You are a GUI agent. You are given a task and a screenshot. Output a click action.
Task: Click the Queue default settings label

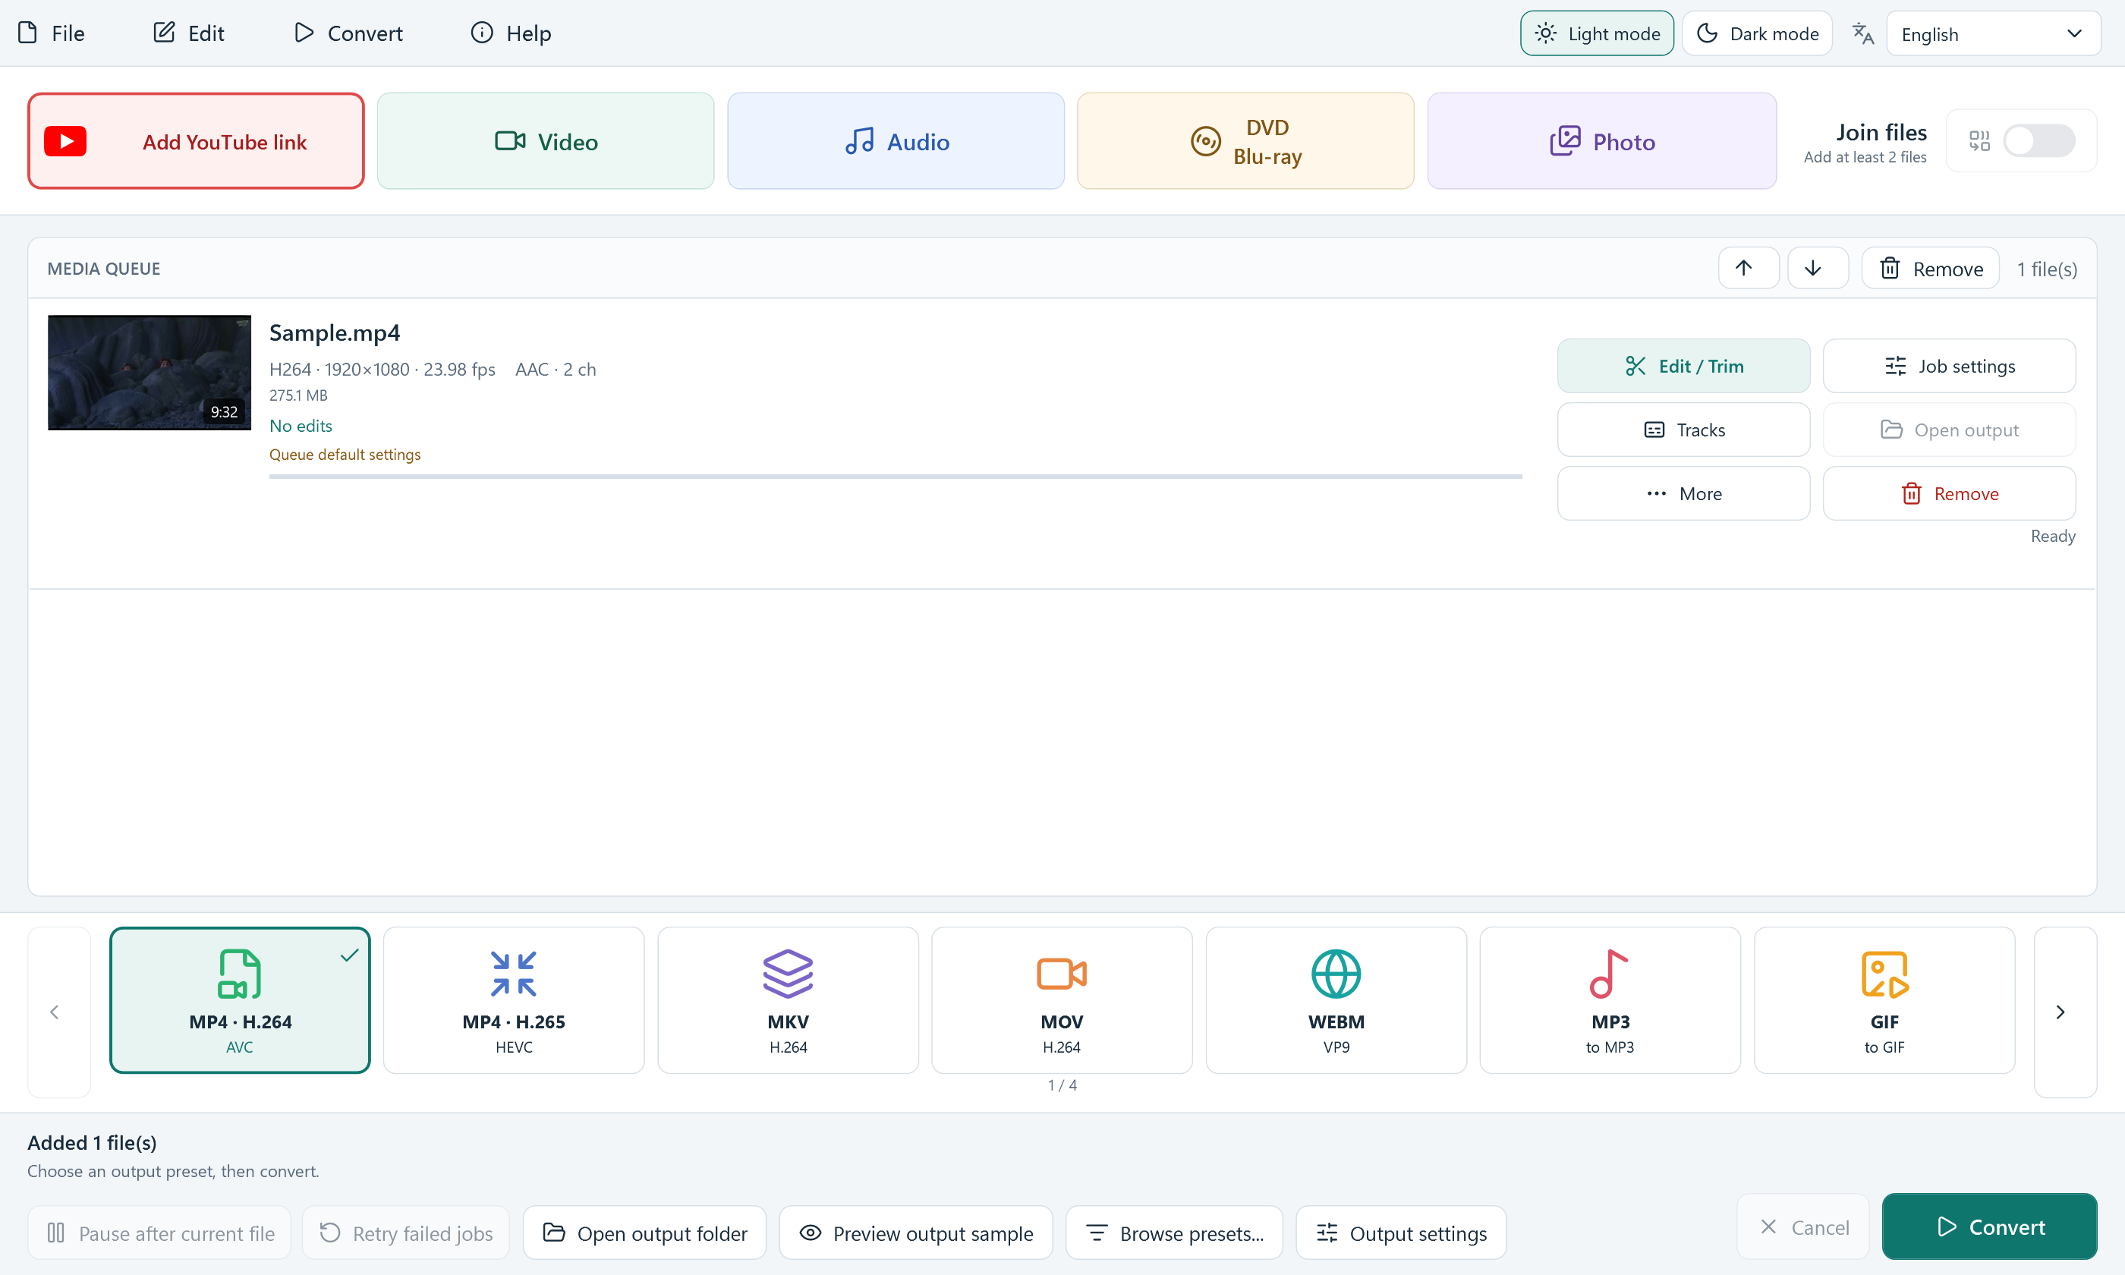[x=345, y=455]
